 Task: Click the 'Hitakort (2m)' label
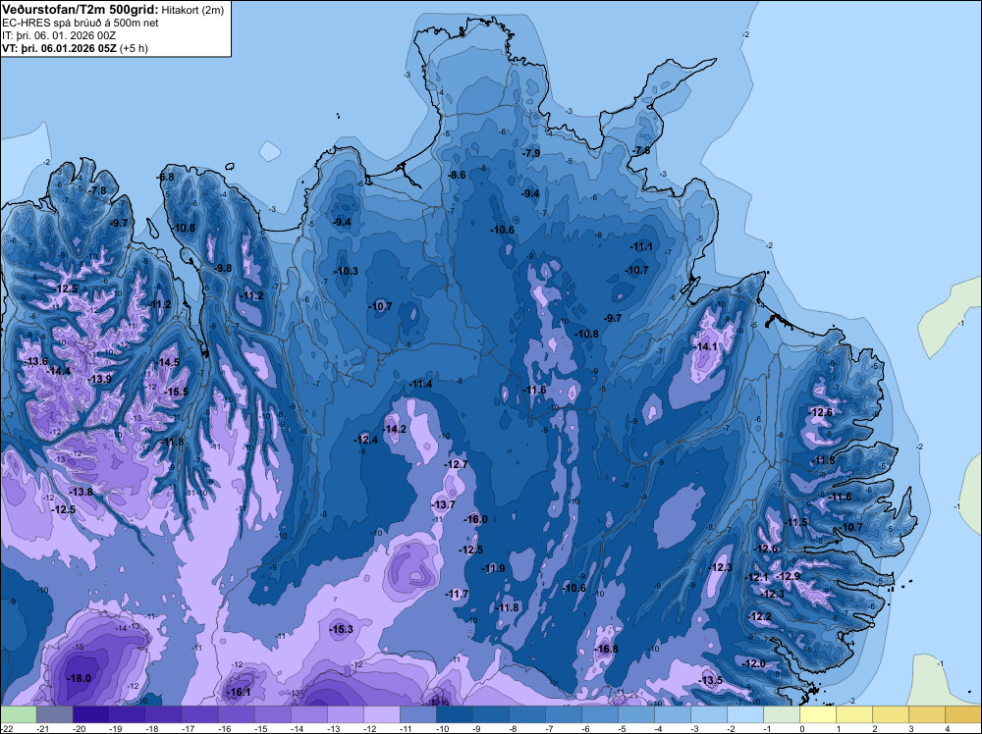tap(191, 10)
